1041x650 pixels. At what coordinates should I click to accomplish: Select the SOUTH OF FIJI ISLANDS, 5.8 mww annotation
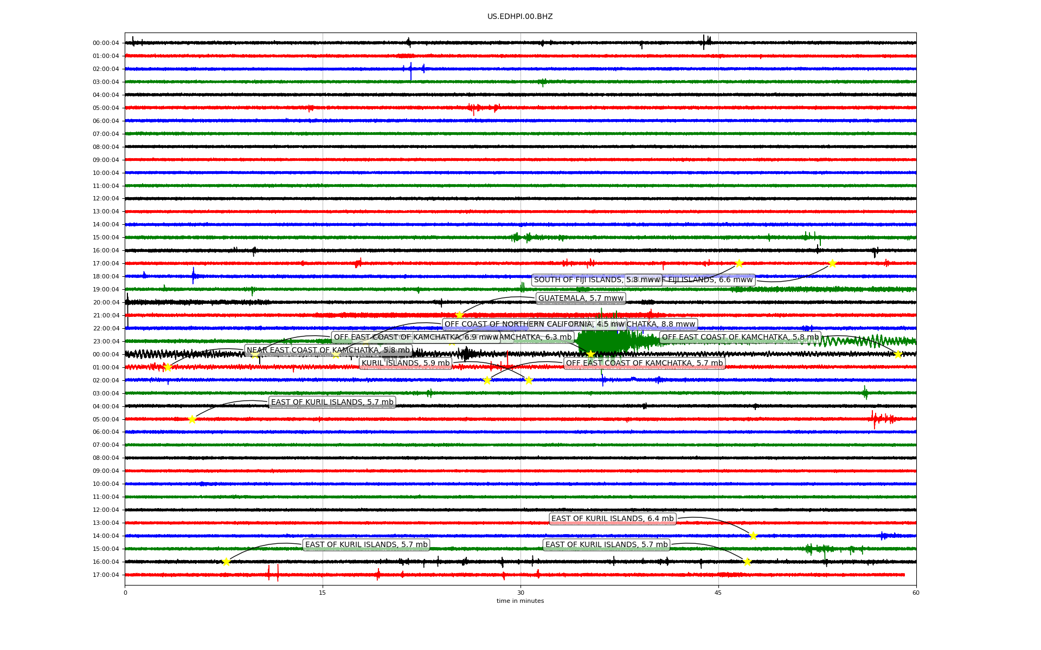pyautogui.click(x=596, y=280)
